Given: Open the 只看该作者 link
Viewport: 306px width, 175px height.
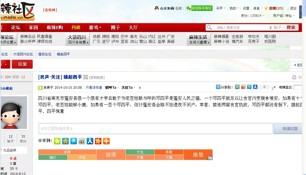Looking at the screenshot, I should (x=94, y=88).
